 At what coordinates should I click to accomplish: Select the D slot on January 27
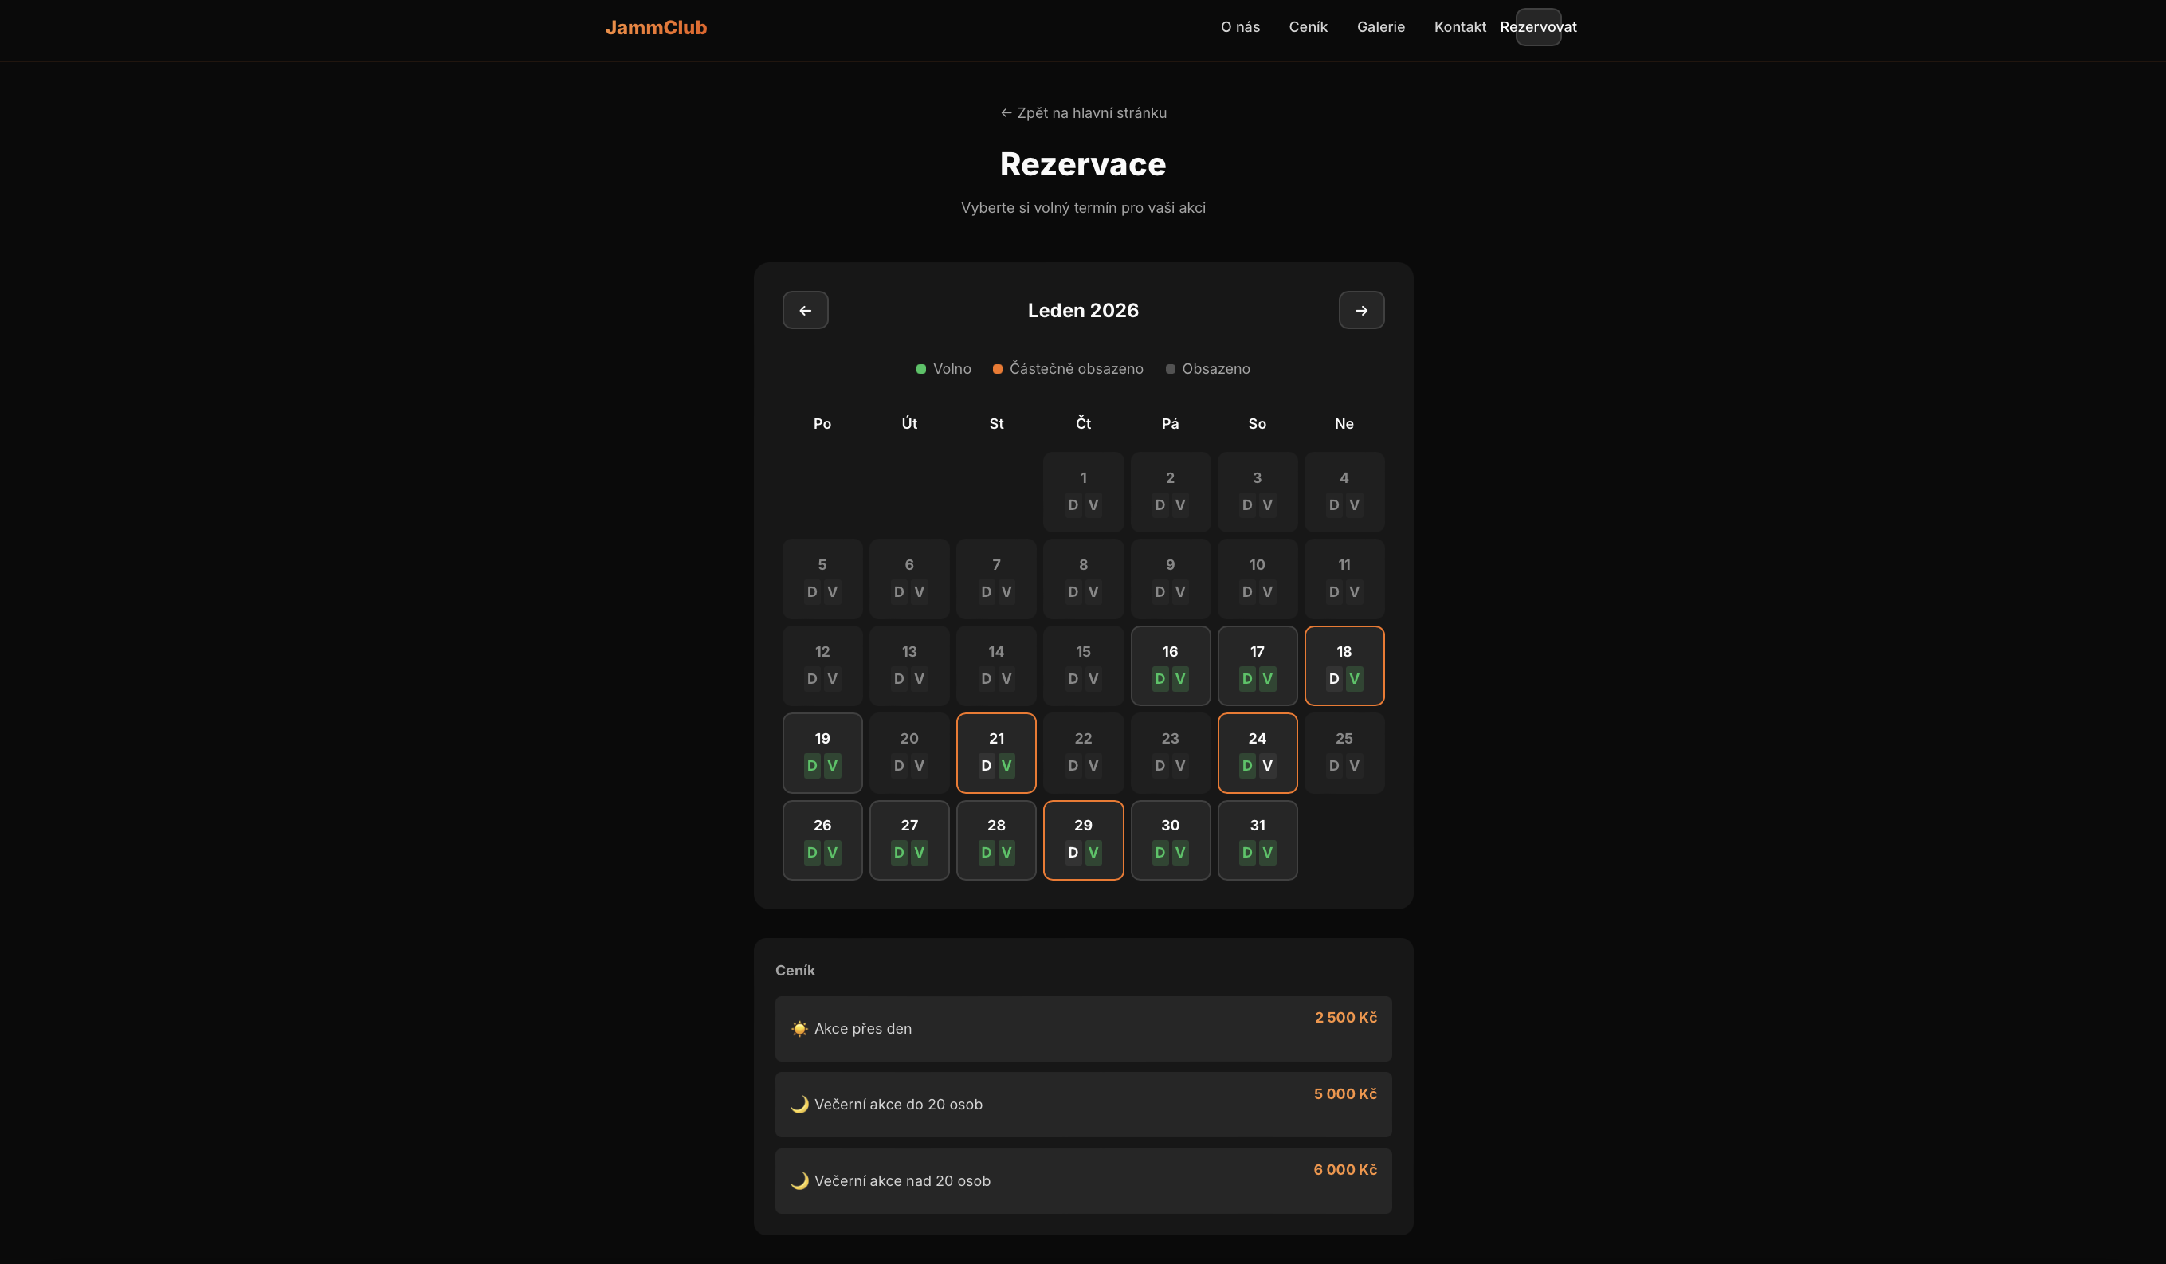pyautogui.click(x=898, y=852)
